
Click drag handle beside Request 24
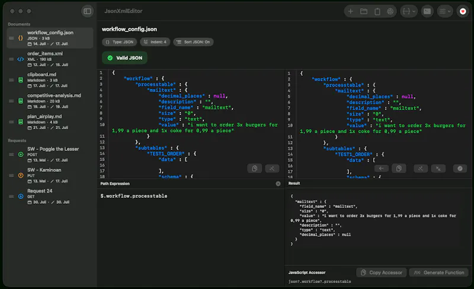(11, 196)
